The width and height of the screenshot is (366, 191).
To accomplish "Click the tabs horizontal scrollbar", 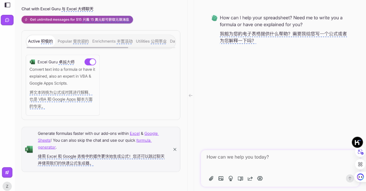I will click(77, 48).
